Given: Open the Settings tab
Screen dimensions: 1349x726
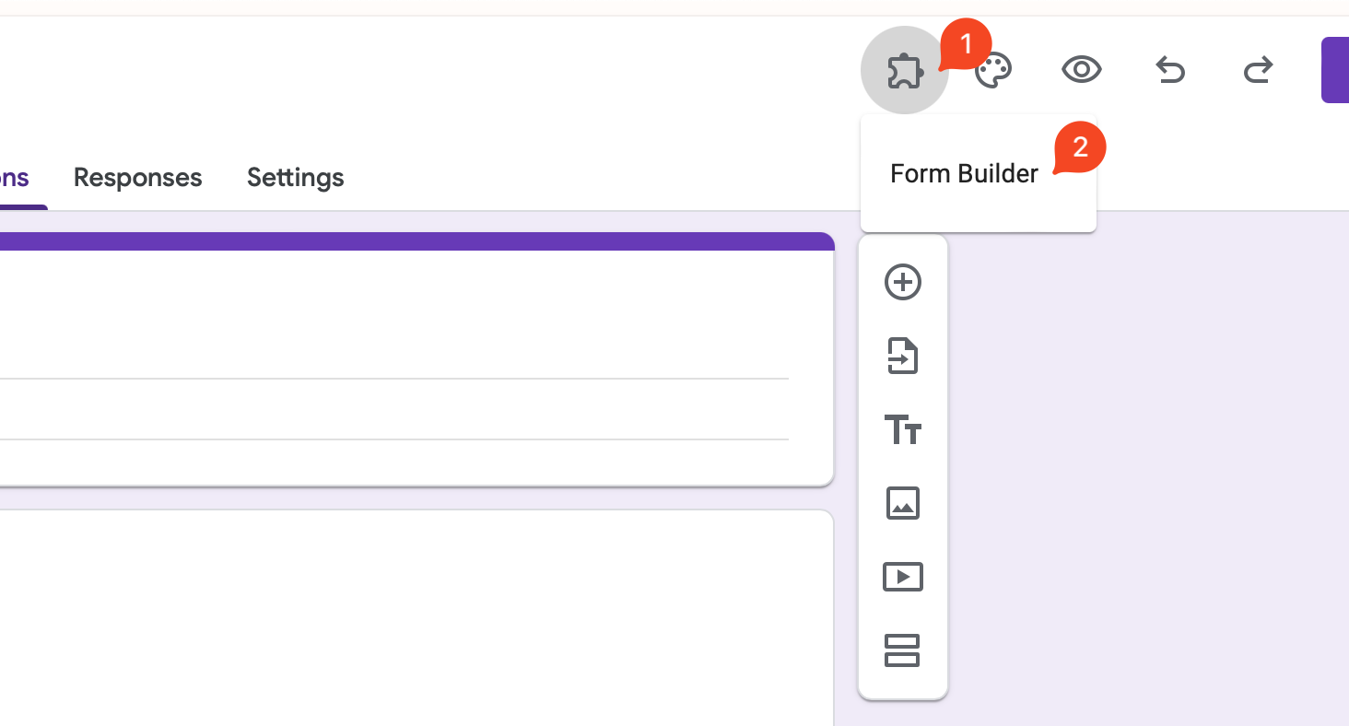Looking at the screenshot, I should point(295,178).
